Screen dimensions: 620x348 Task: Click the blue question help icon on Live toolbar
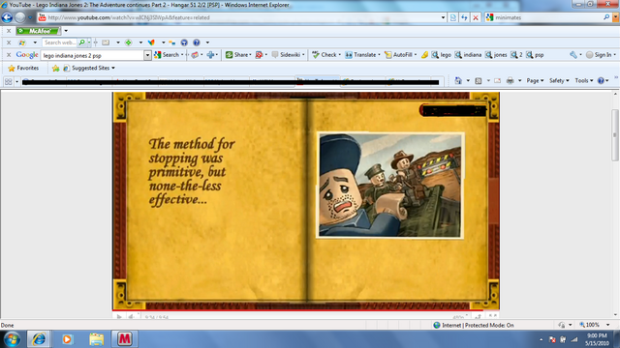[x=197, y=43]
